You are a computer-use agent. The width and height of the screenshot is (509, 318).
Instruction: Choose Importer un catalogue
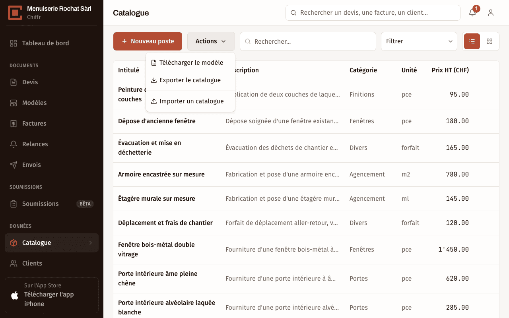[190, 101]
